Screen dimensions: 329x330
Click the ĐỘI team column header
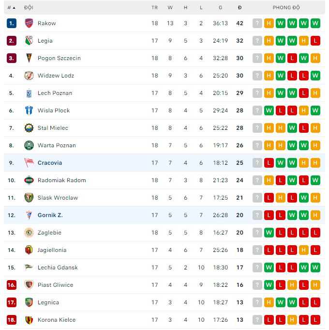[28, 8]
